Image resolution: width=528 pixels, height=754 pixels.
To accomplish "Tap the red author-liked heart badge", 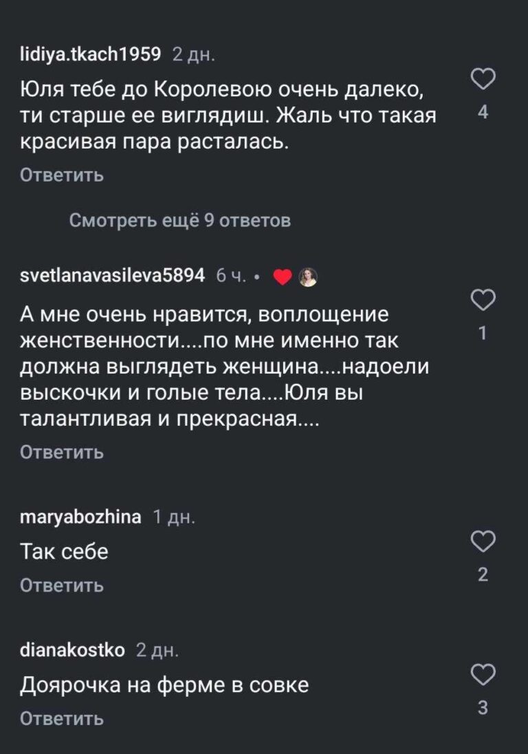I will (283, 277).
